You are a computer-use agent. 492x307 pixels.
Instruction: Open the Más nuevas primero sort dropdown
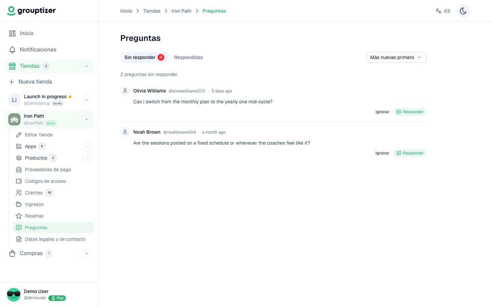[396, 57]
